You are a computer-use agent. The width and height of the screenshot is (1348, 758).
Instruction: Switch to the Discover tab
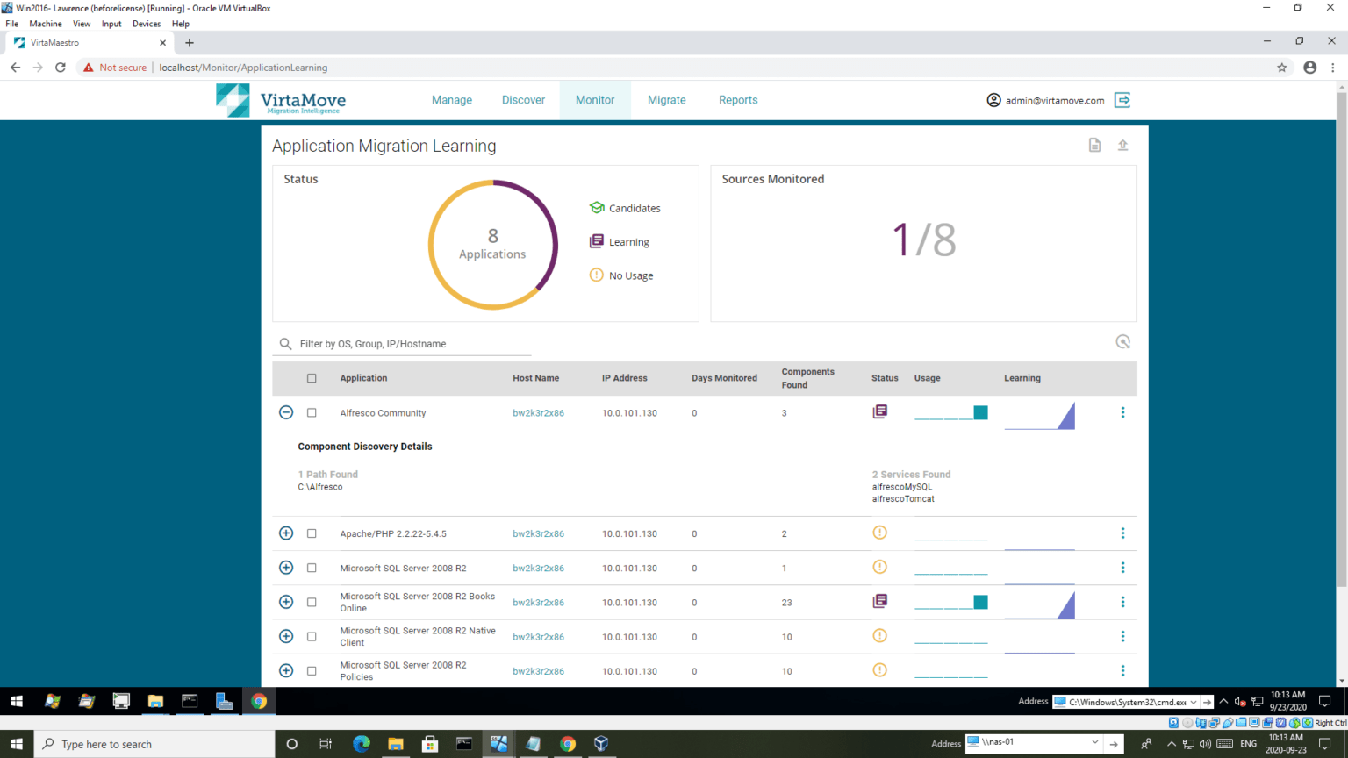click(x=523, y=100)
